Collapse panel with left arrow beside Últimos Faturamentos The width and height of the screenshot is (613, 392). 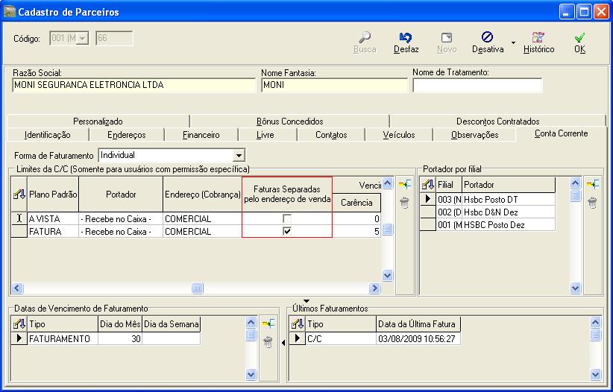283,343
